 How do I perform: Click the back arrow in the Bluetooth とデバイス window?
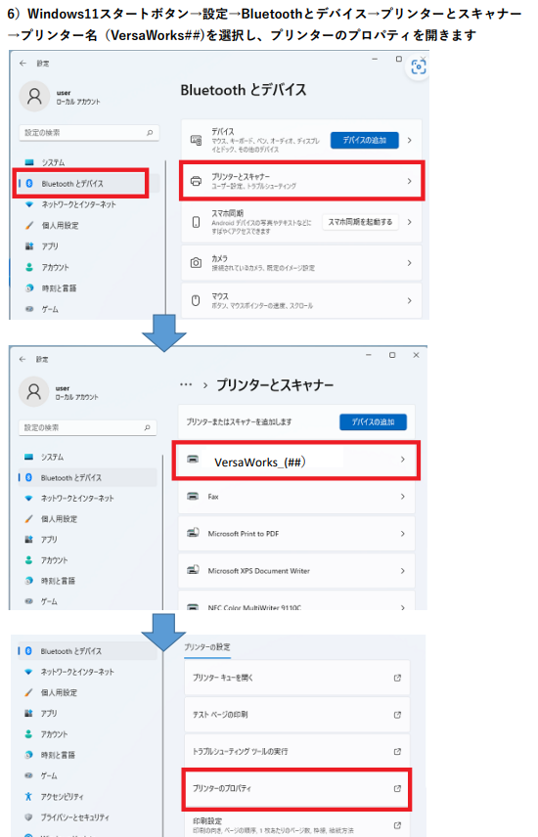(22, 63)
